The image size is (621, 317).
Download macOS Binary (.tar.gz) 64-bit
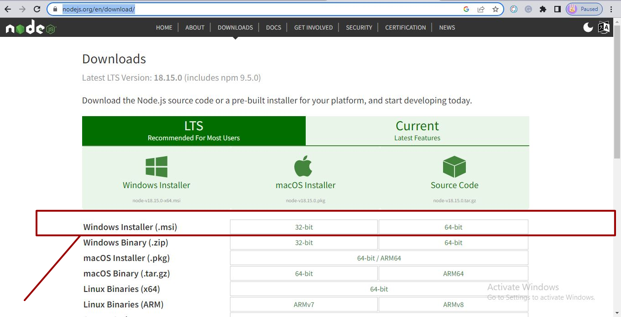(x=304, y=273)
